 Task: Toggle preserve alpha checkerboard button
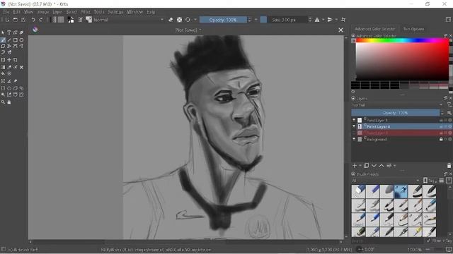pyautogui.click(x=179, y=20)
